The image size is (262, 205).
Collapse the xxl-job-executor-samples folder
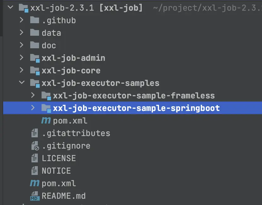21,83
